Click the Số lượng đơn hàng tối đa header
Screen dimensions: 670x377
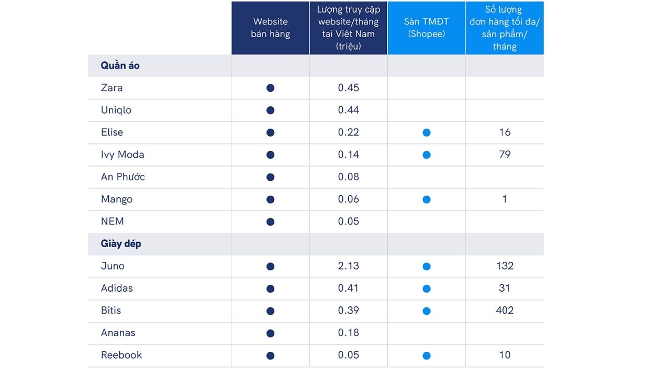505,28
